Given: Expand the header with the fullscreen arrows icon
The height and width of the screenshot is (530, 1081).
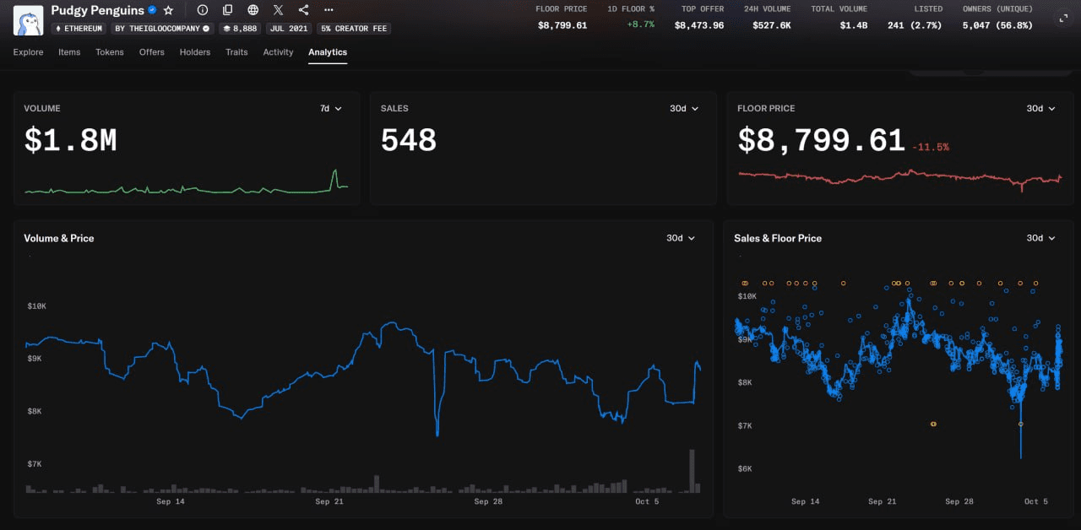Looking at the screenshot, I should click(x=1063, y=17).
